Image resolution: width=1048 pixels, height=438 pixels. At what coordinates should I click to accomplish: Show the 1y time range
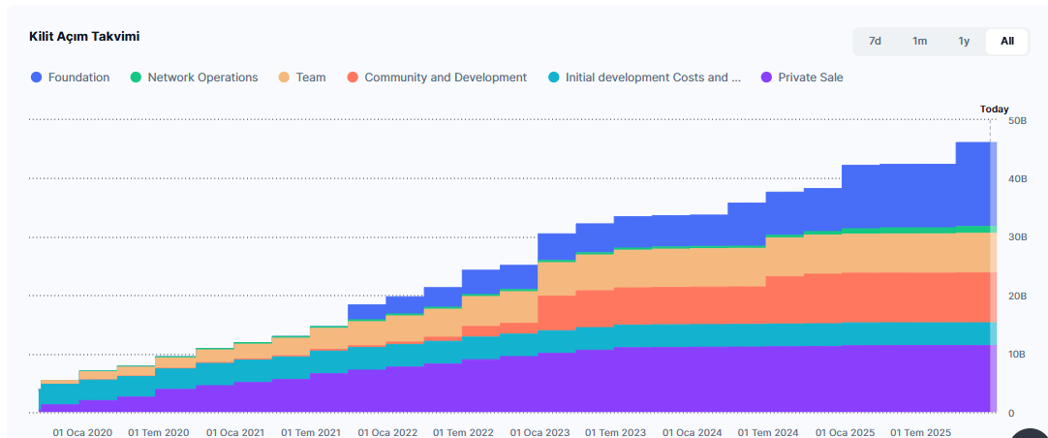tap(964, 41)
